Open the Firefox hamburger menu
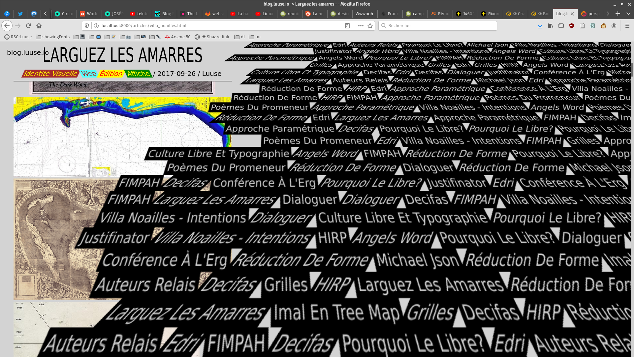 click(627, 26)
